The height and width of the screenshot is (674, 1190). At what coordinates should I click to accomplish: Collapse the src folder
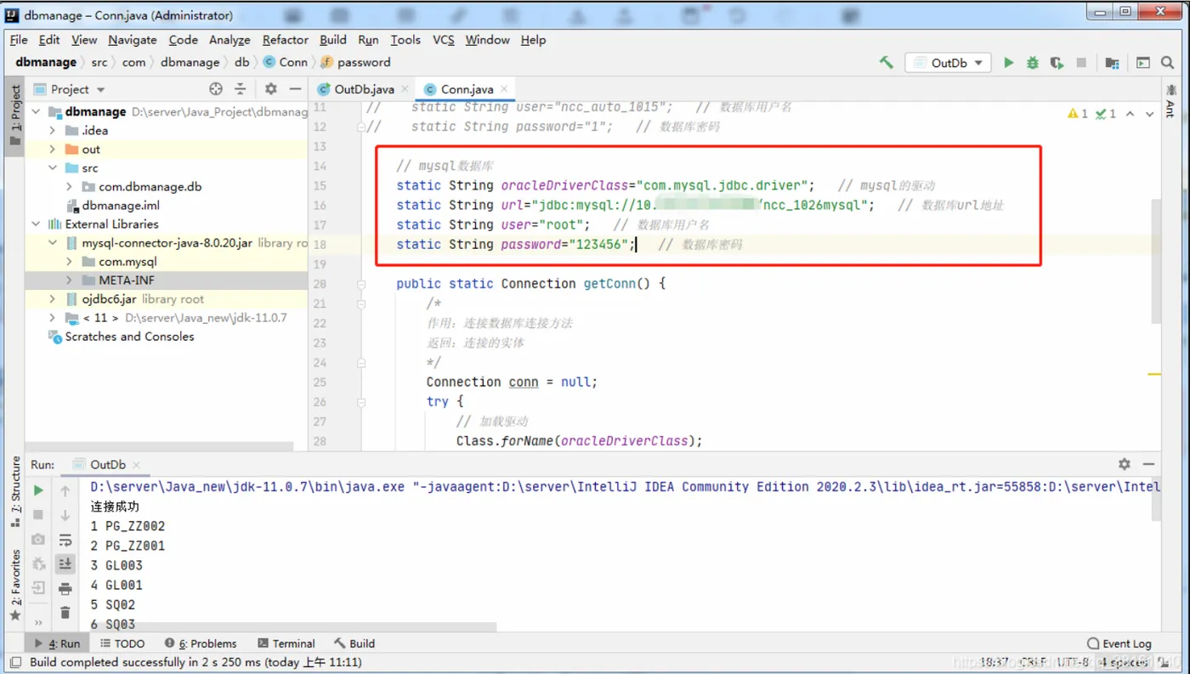point(53,167)
